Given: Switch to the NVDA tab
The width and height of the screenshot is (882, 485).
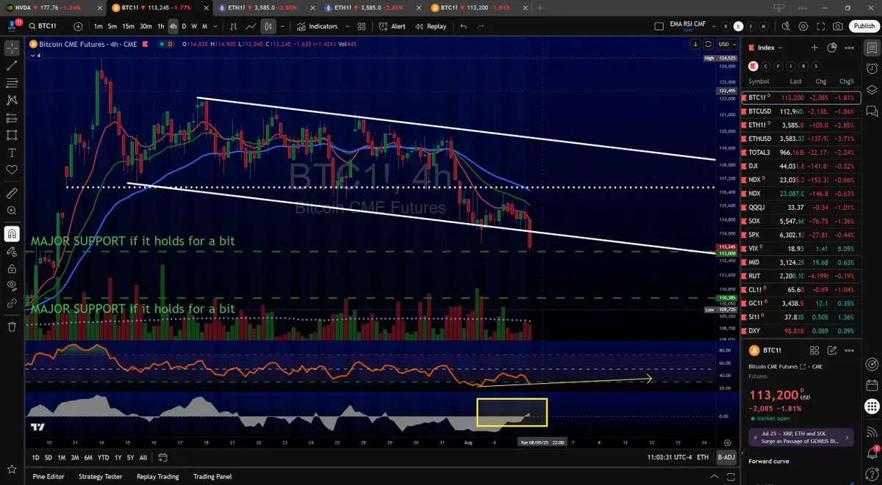Looking at the screenshot, I should [x=53, y=7].
